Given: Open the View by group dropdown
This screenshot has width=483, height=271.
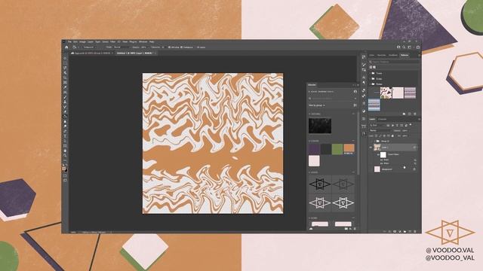Looking at the screenshot, I should (x=317, y=105).
